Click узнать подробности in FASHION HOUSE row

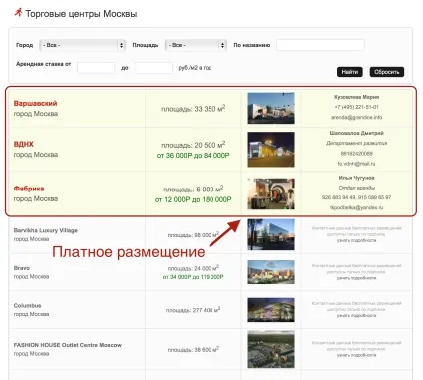(x=356, y=355)
